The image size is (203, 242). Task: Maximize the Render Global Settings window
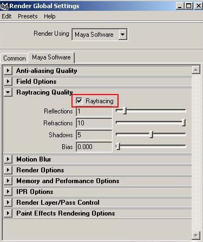pos(188,6)
